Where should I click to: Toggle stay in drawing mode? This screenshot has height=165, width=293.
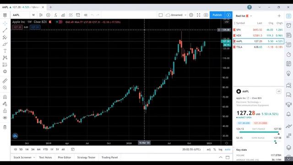[5, 104]
